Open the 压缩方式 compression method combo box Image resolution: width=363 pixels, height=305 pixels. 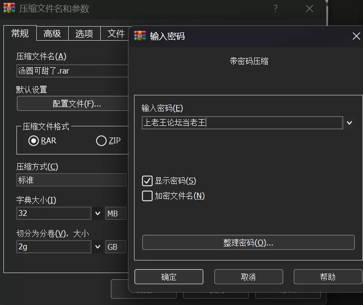71,180
